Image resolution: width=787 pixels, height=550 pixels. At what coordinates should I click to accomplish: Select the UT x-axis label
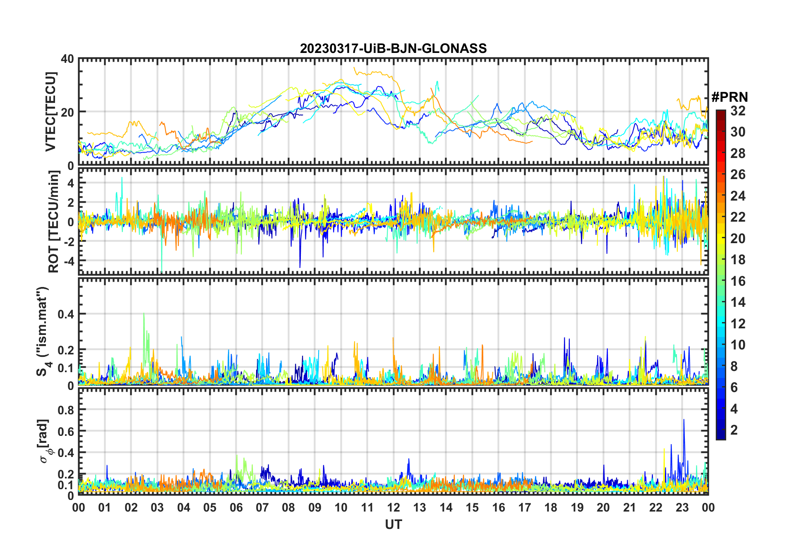coord(393,524)
